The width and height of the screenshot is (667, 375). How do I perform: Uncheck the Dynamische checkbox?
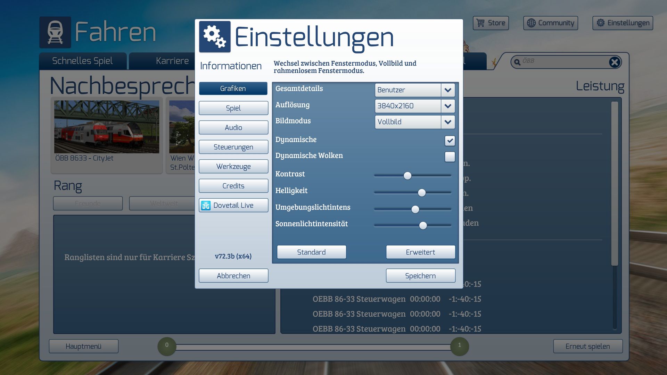450,141
